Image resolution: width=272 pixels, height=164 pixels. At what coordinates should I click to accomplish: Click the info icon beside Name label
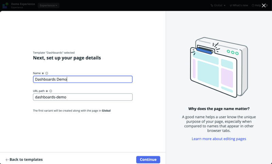pos(47,73)
